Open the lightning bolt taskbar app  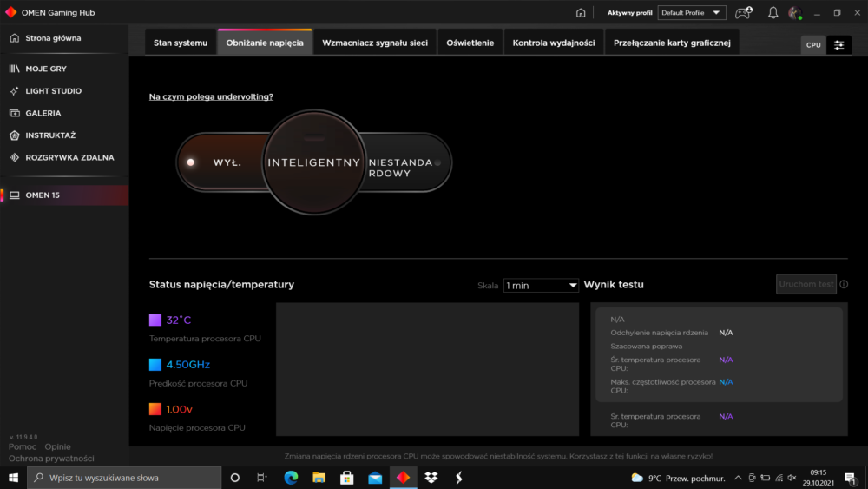click(459, 478)
